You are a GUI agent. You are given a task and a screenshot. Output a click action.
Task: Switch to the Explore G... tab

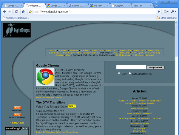[x=78, y=6]
